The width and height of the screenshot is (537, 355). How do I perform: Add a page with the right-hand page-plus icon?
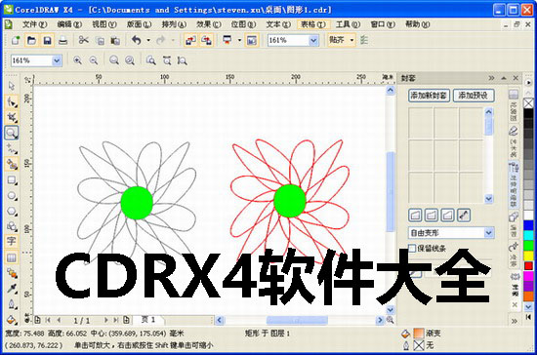pyautogui.click(x=126, y=320)
